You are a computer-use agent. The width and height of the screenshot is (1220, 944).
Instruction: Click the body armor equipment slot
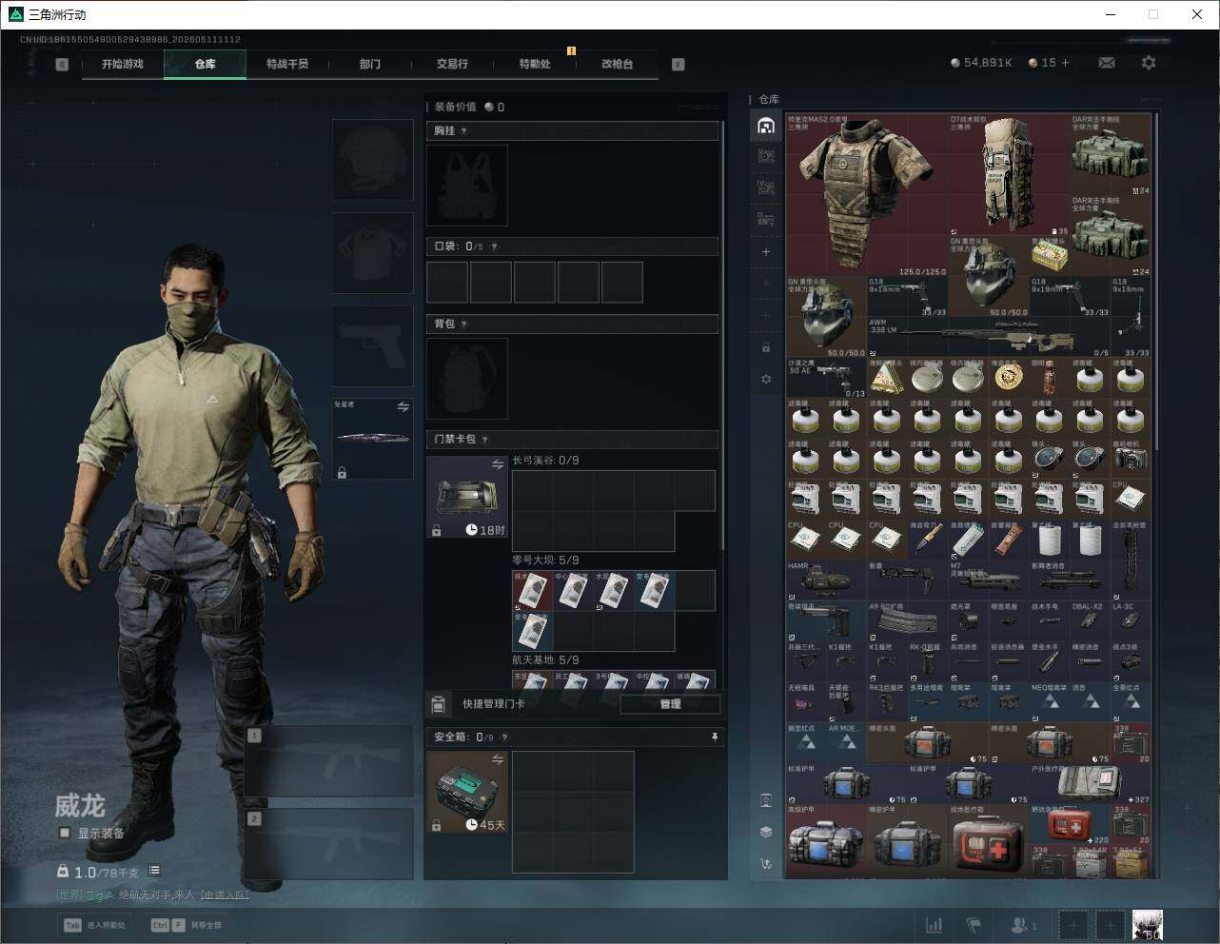372,253
